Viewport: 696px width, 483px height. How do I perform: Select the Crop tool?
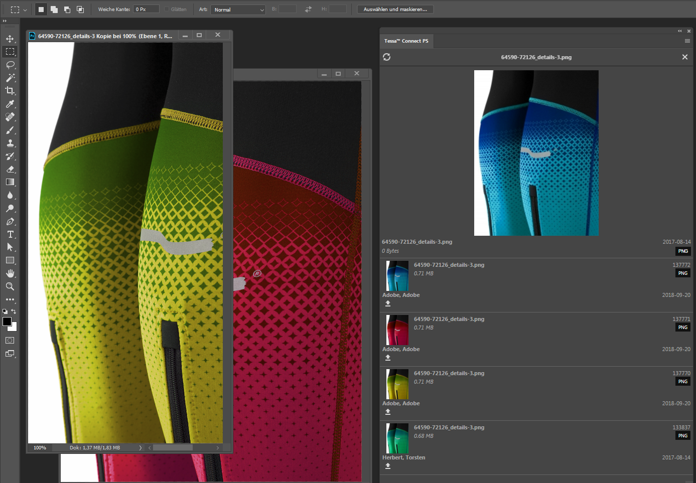coord(10,91)
